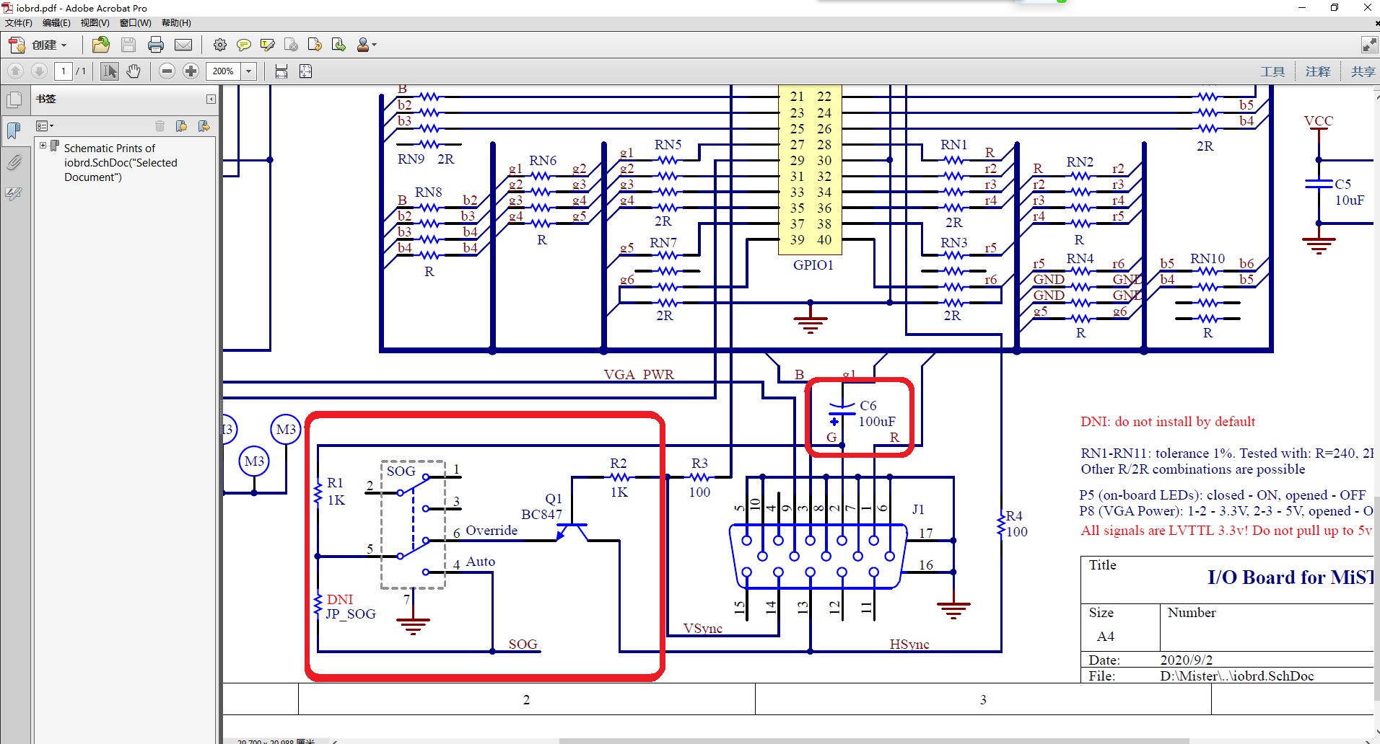This screenshot has height=744, width=1380.
Task: Click the rotate page icon
Action: coord(315,45)
